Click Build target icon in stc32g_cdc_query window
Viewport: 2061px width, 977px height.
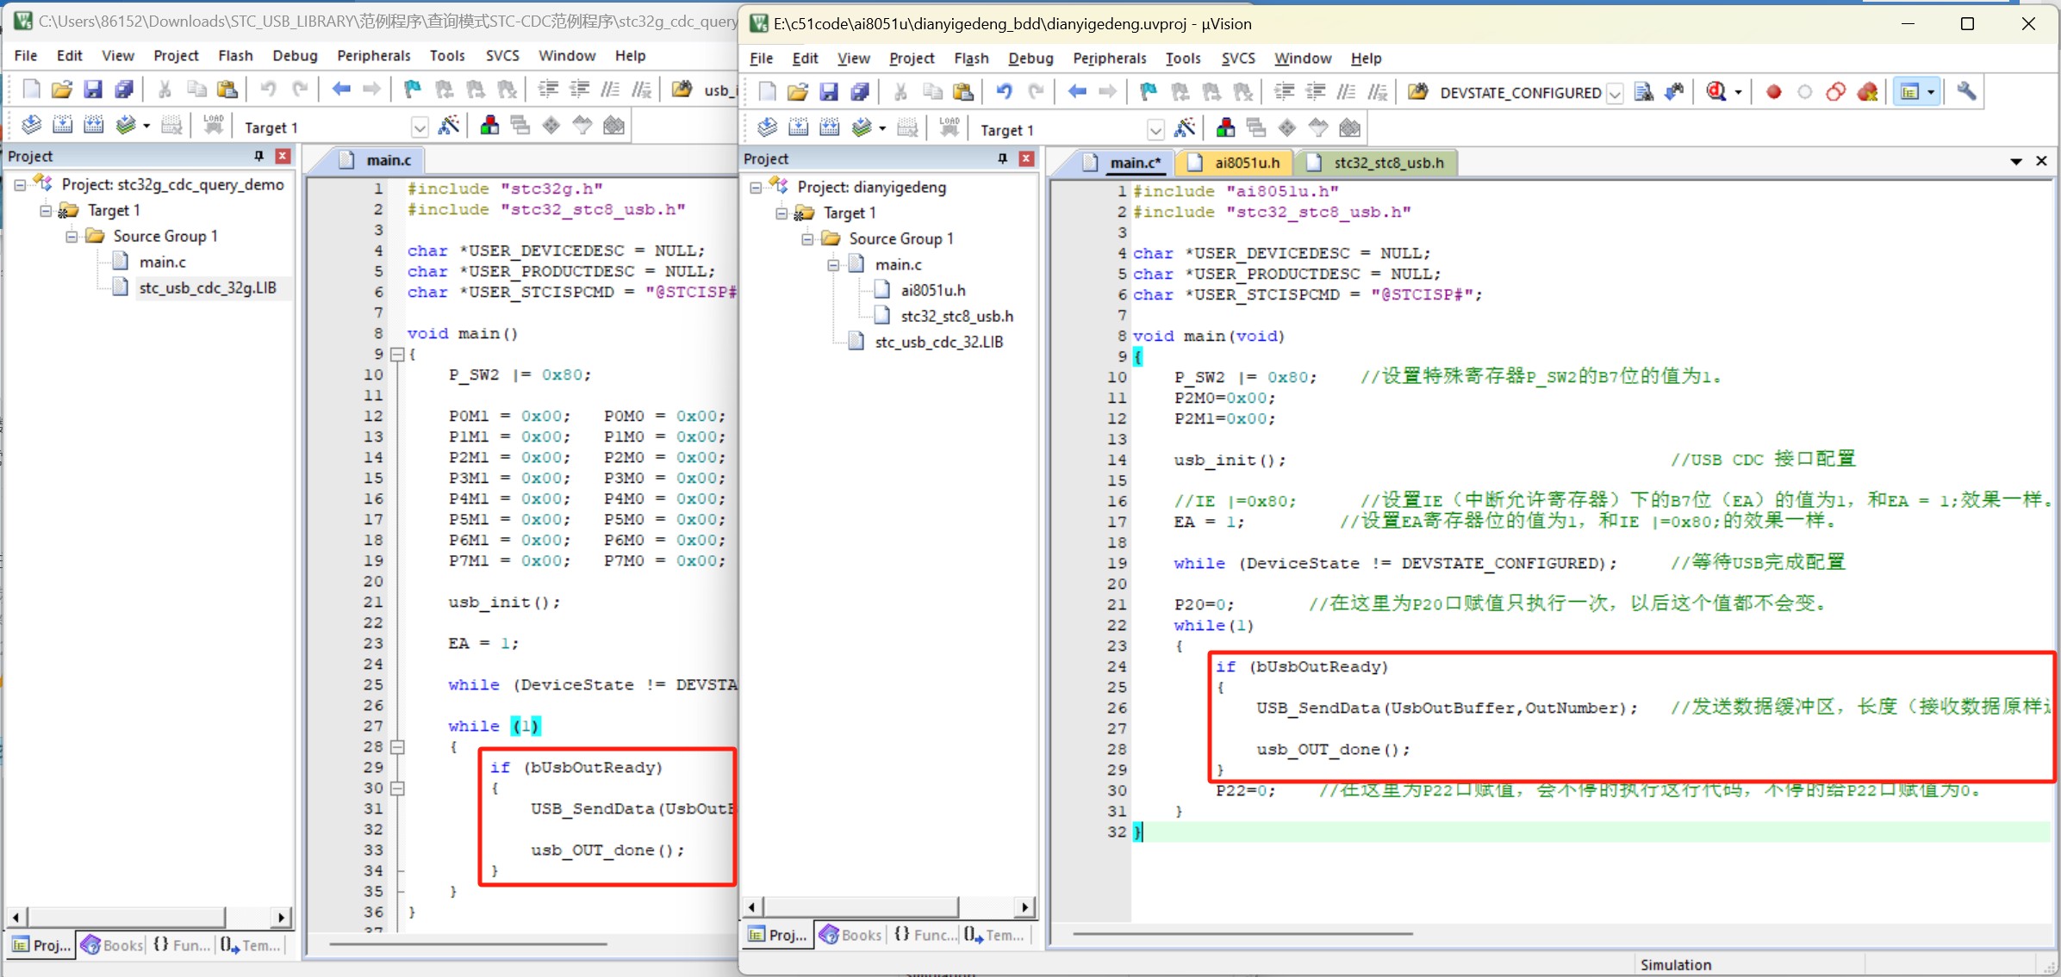(x=62, y=127)
